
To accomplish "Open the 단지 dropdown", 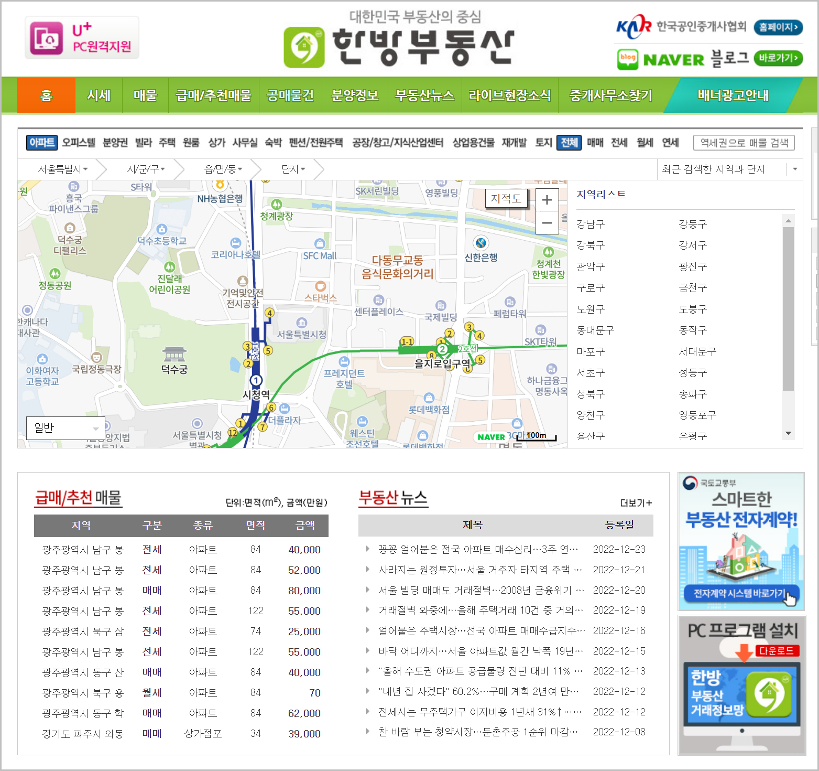I will coord(293,169).
